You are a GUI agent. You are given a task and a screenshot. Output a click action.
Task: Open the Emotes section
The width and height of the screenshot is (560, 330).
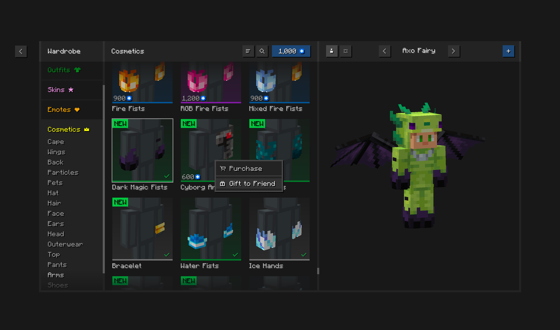click(x=59, y=110)
